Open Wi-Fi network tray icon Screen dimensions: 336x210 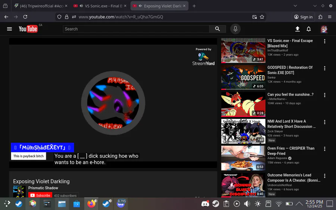(x=279, y=204)
